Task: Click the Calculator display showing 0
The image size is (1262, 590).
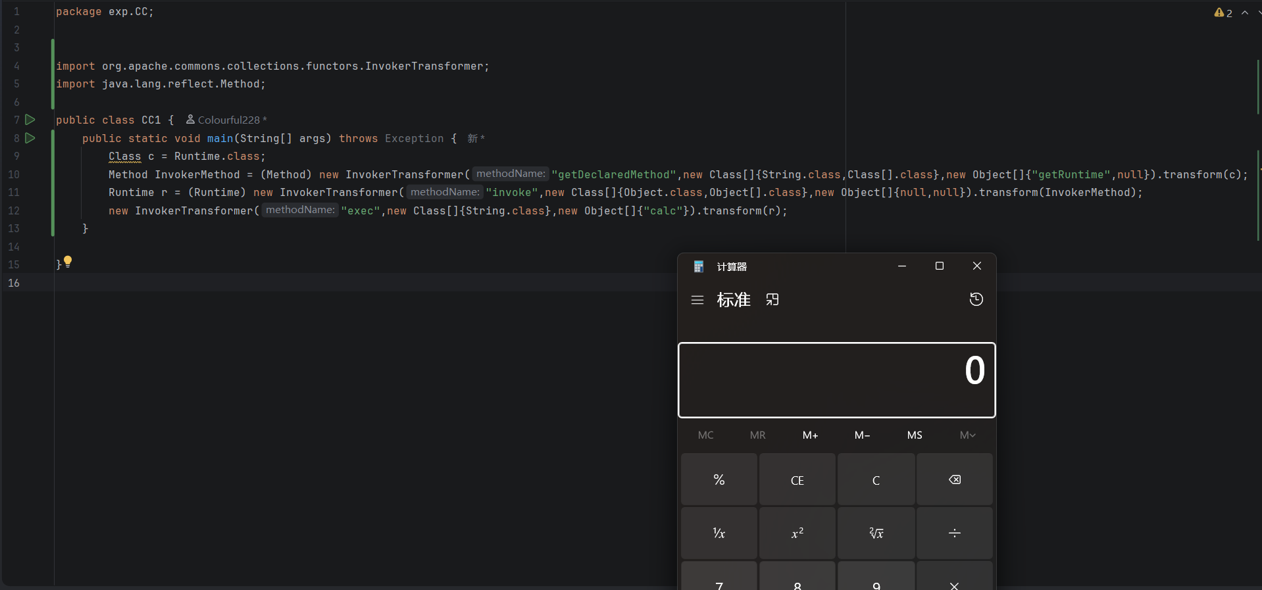Action: point(837,380)
